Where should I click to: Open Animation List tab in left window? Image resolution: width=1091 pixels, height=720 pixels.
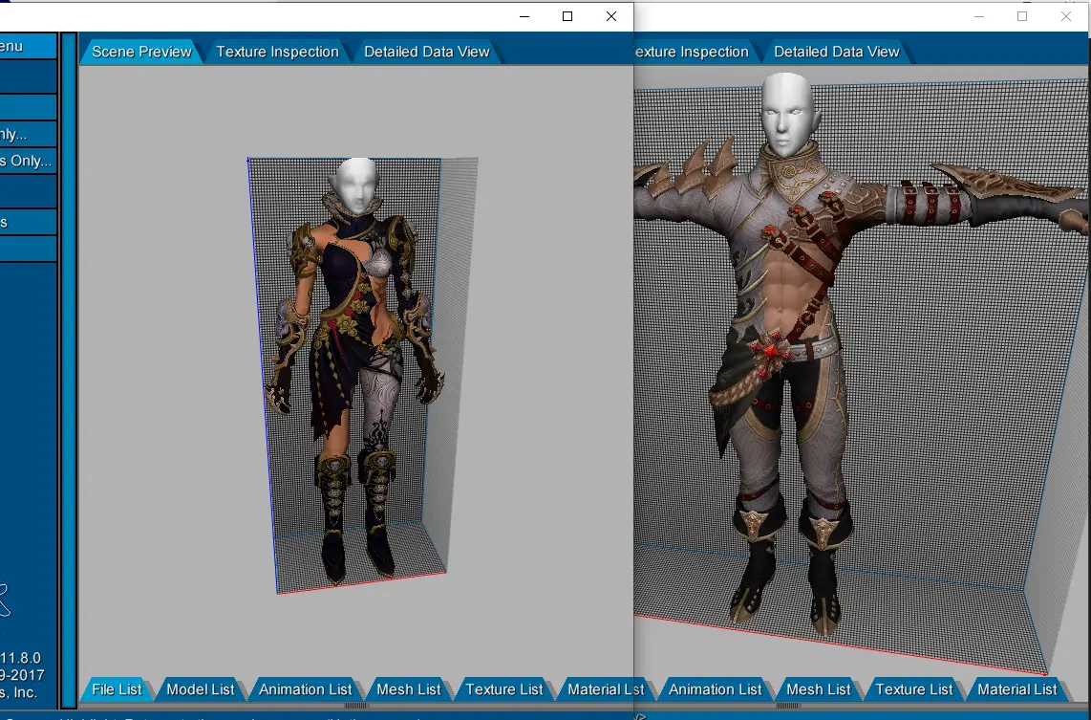pyautogui.click(x=305, y=689)
